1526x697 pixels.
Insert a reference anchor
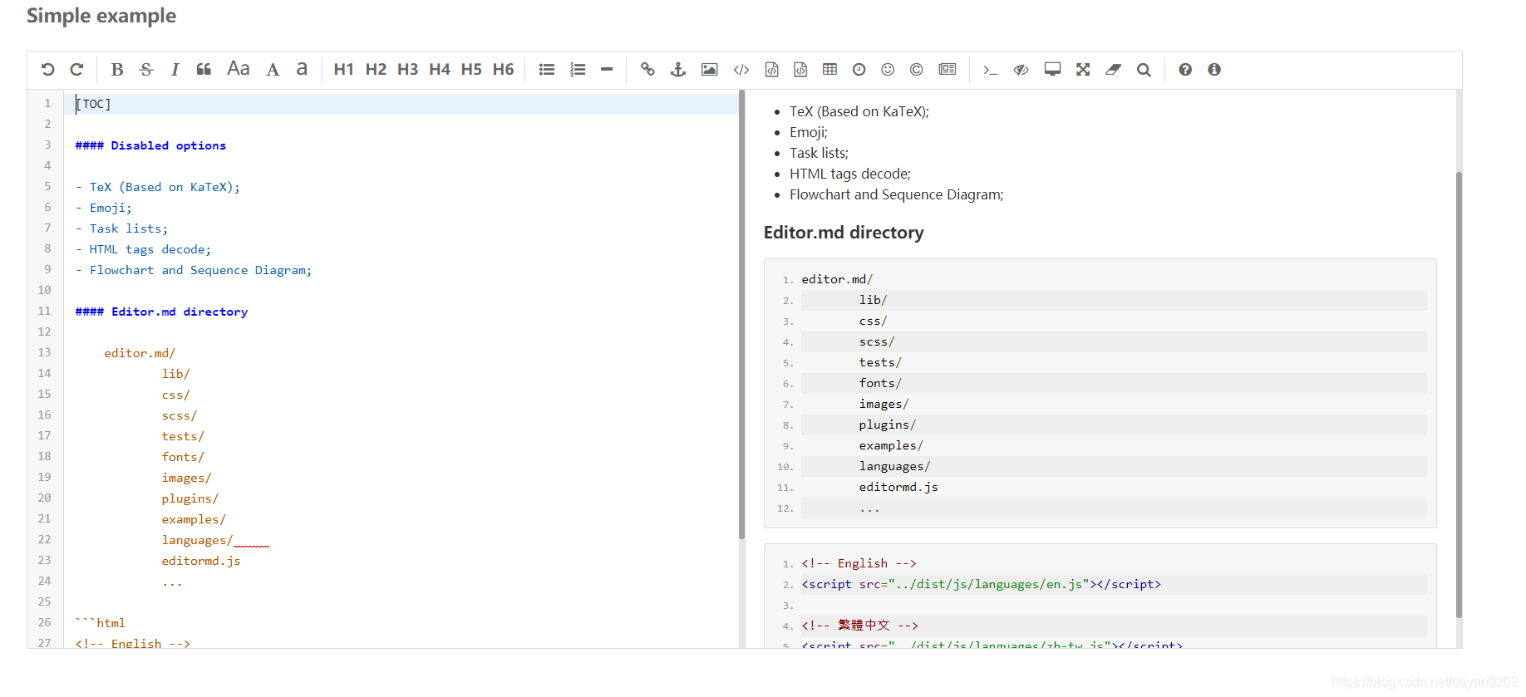tap(678, 70)
